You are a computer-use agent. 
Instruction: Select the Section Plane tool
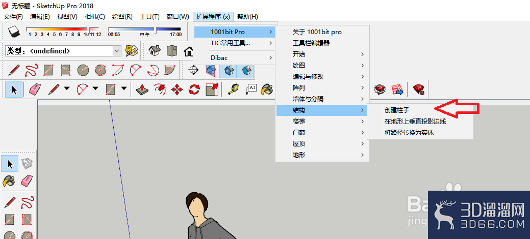pos(193,70)
